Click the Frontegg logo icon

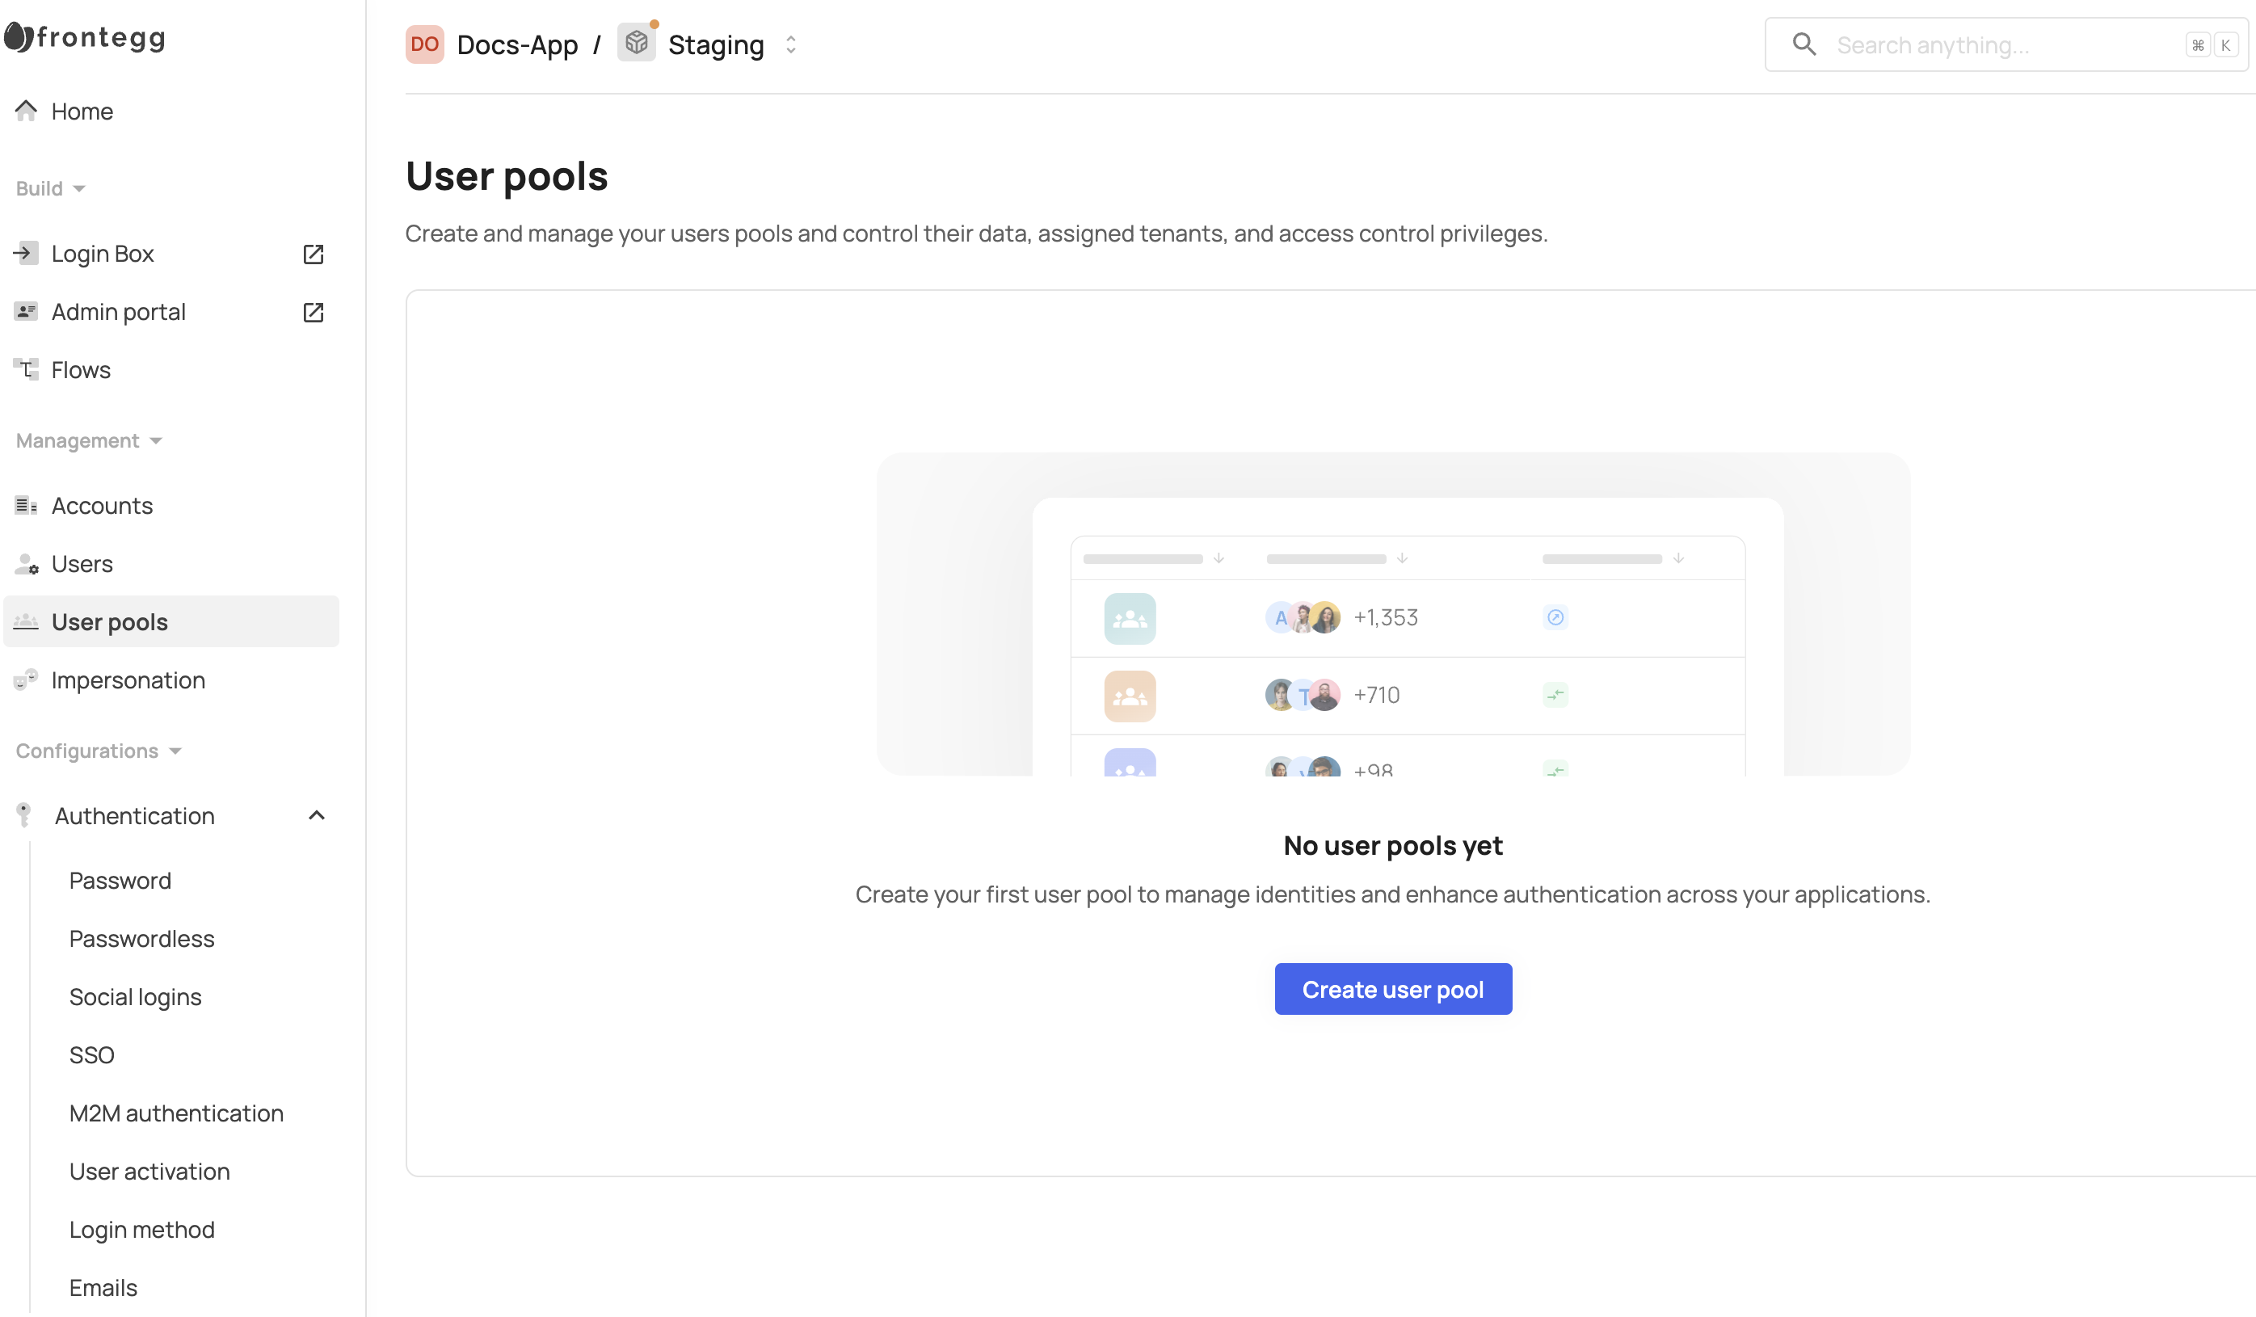(18, 38)
